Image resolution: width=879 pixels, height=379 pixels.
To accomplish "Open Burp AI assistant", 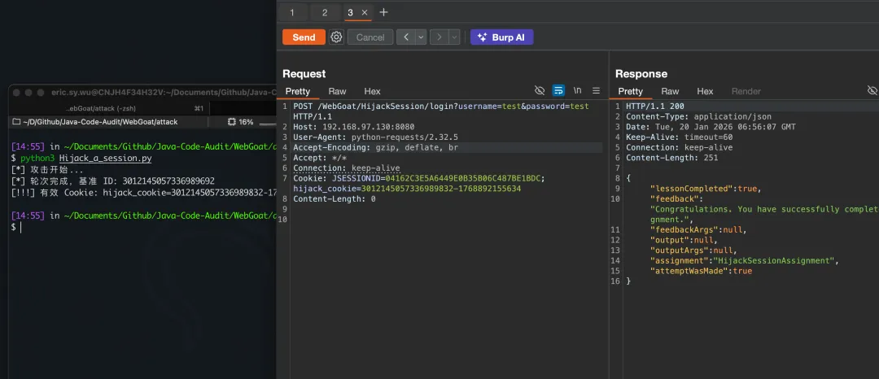I will point(501,37).
